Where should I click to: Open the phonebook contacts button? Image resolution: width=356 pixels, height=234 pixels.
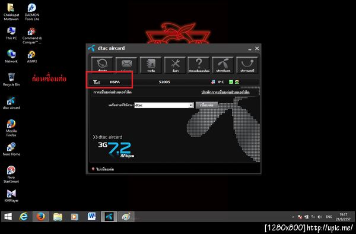[151, 65]
